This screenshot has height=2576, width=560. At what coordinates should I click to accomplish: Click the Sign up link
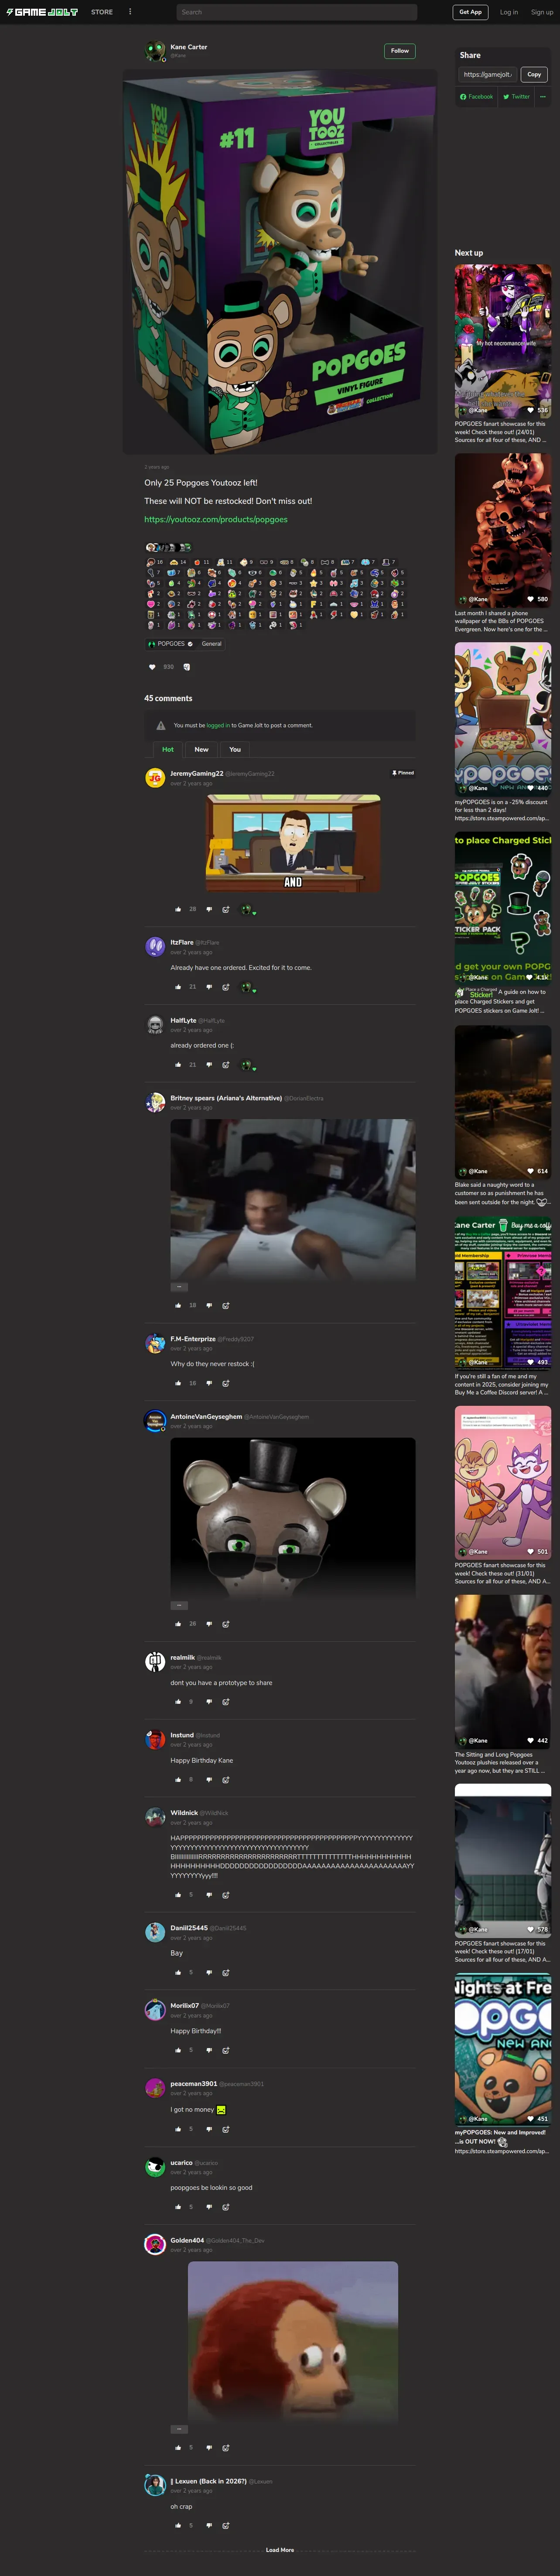coord(542,12)
